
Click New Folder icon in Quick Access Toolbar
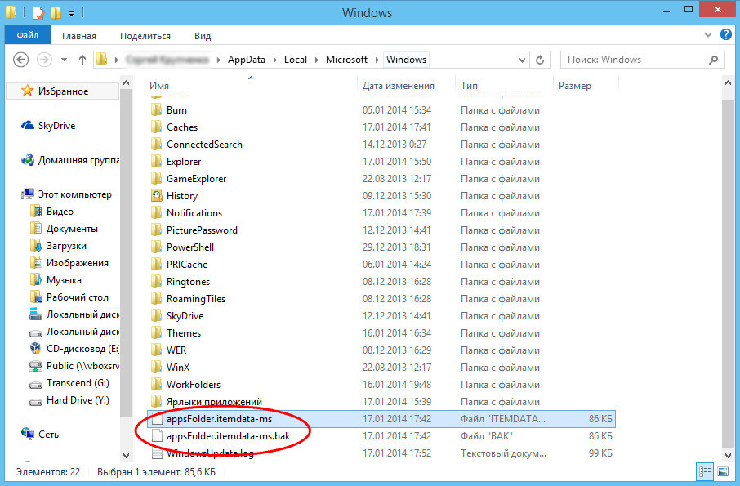pyautogui.click(x=56, y=11)
